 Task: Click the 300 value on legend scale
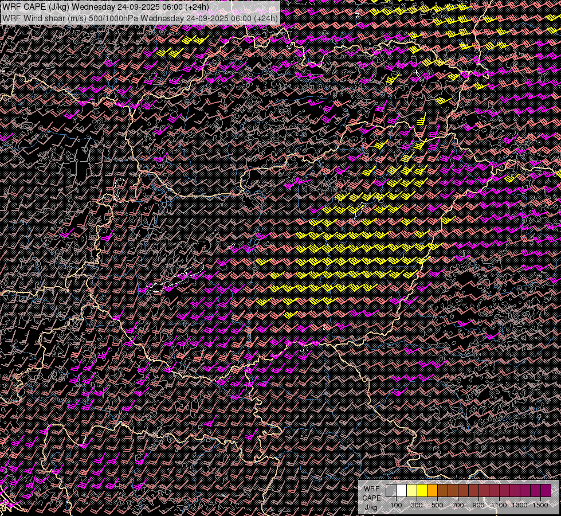[x=417, y=505]
